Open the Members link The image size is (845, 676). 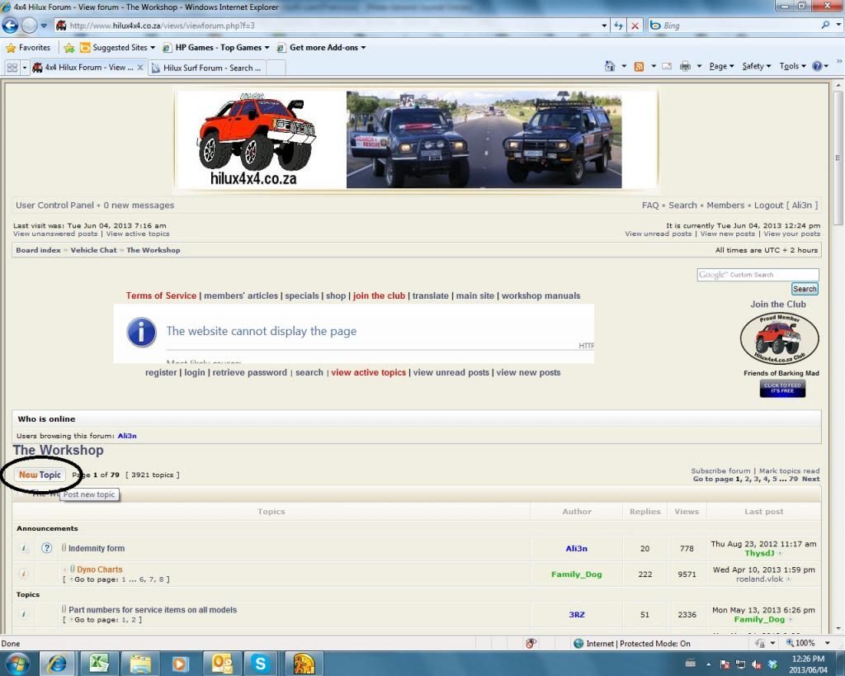(x=725, y=206)
